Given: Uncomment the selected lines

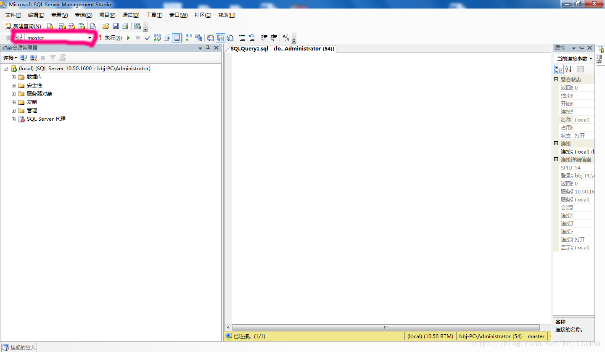Looking at the screenshot, I should coord(252,38).
